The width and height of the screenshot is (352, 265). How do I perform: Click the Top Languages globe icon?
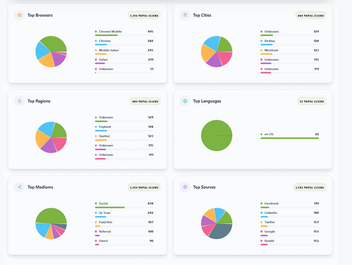click(185, 101)
